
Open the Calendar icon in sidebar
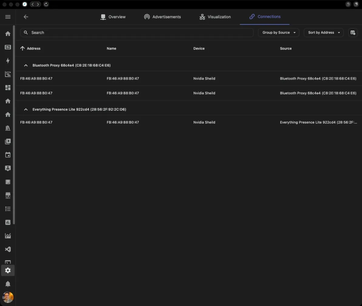coord(8,155)
